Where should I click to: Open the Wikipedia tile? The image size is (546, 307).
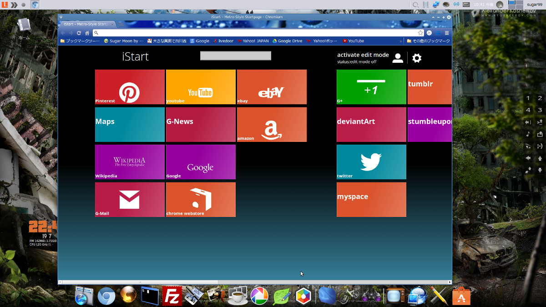pos(130,162)
